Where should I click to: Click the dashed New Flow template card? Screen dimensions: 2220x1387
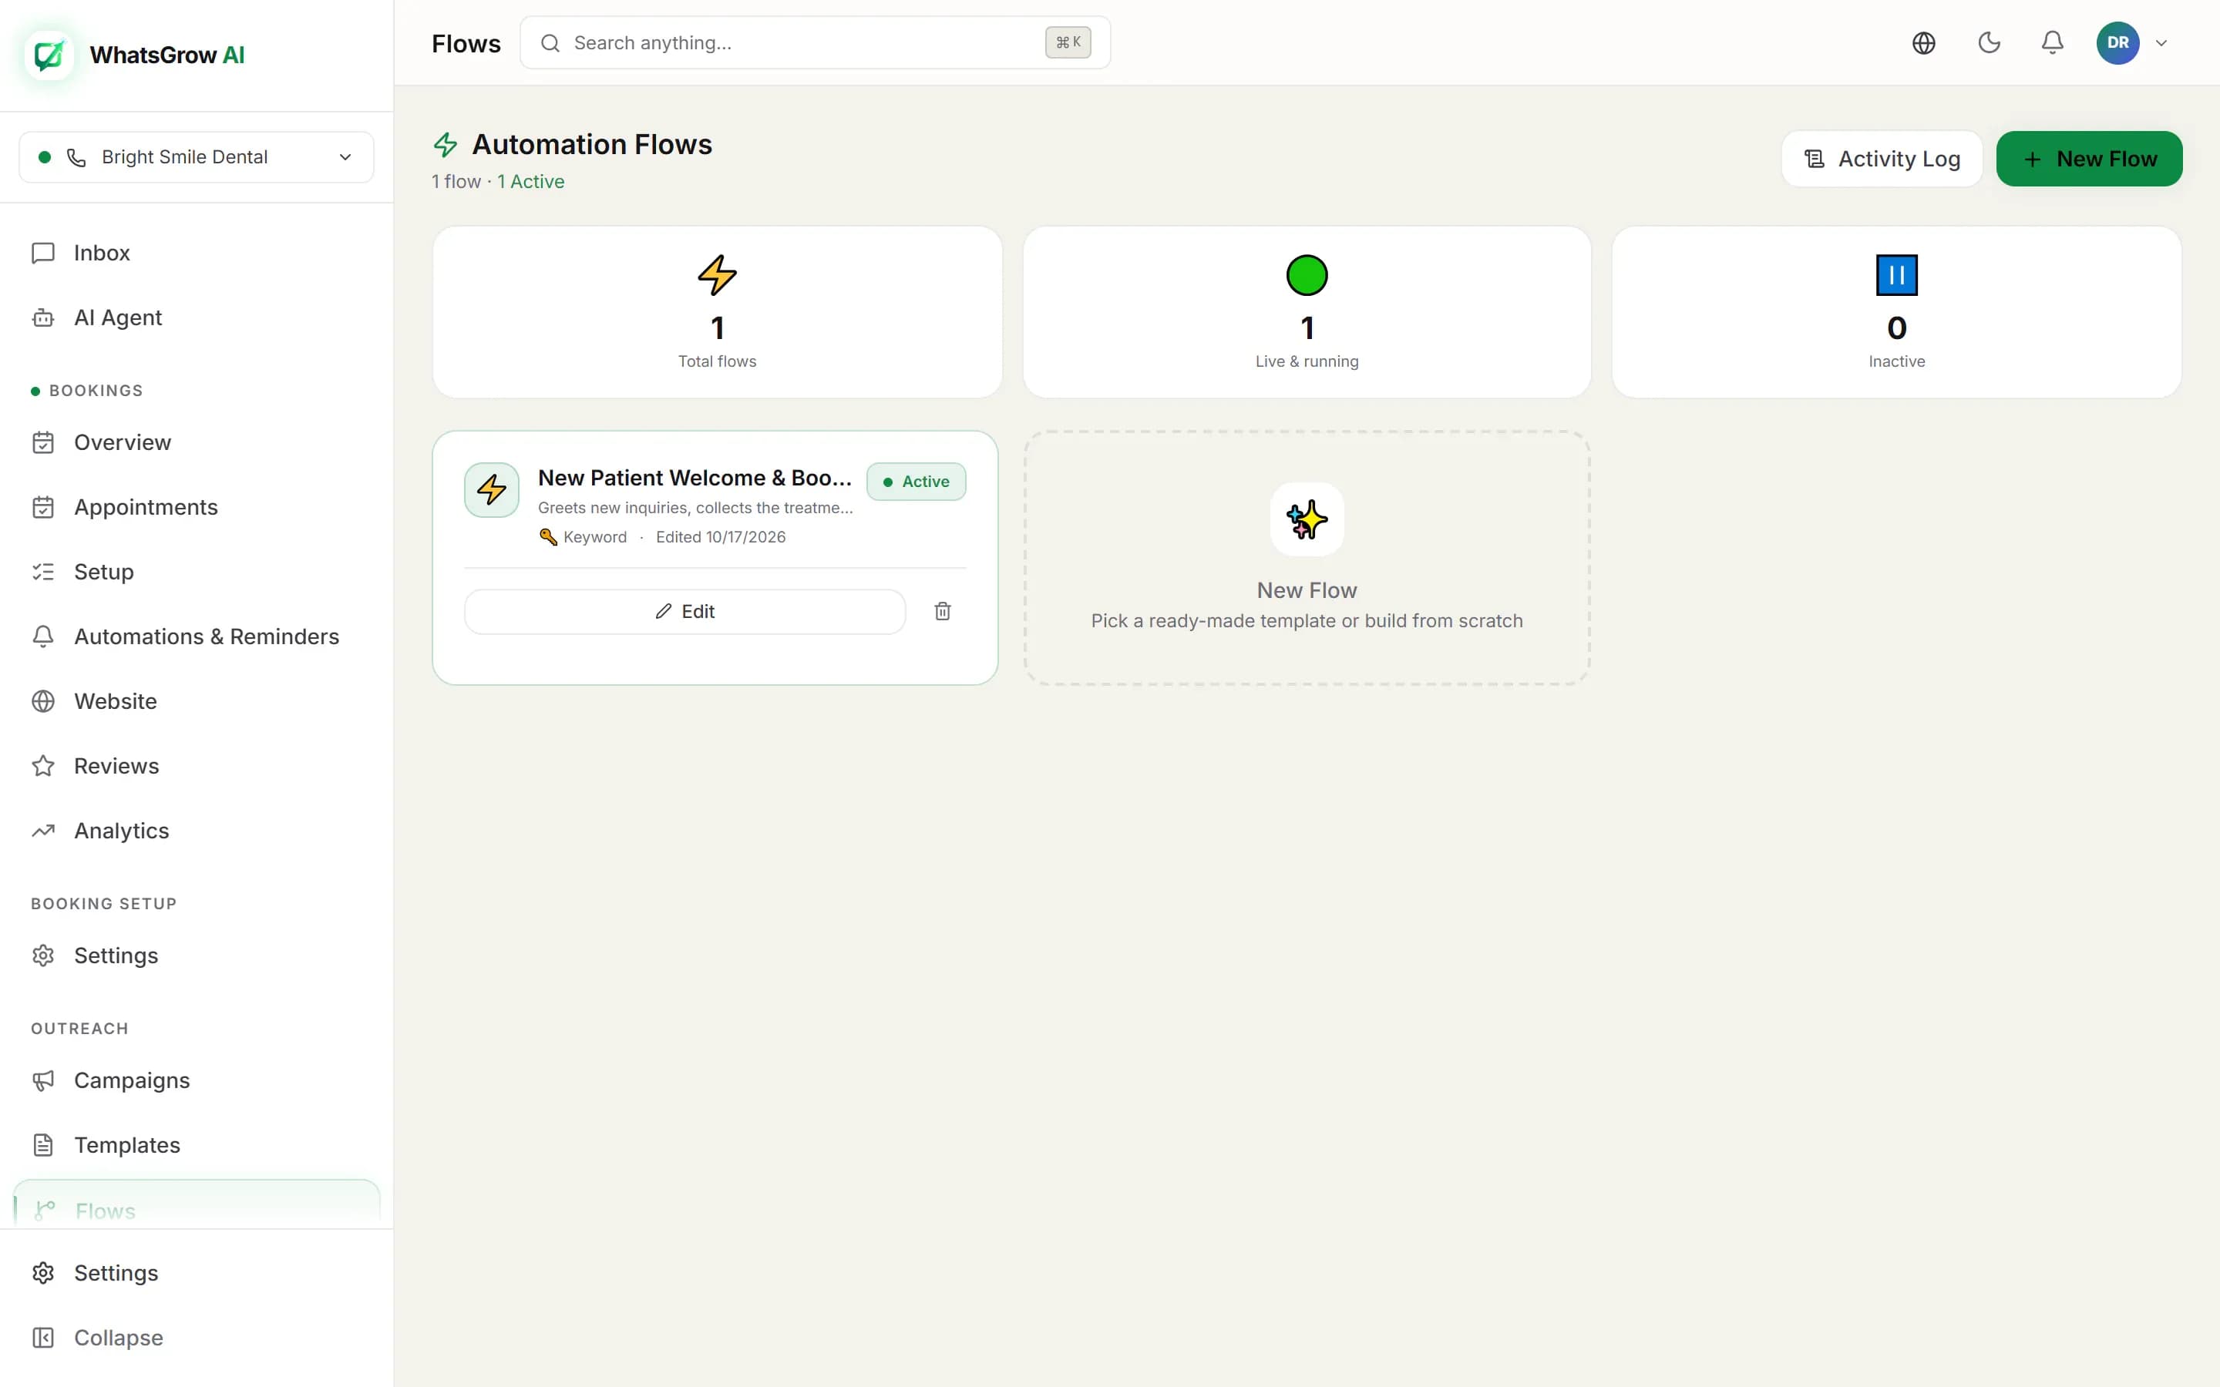pos(1307,558)
